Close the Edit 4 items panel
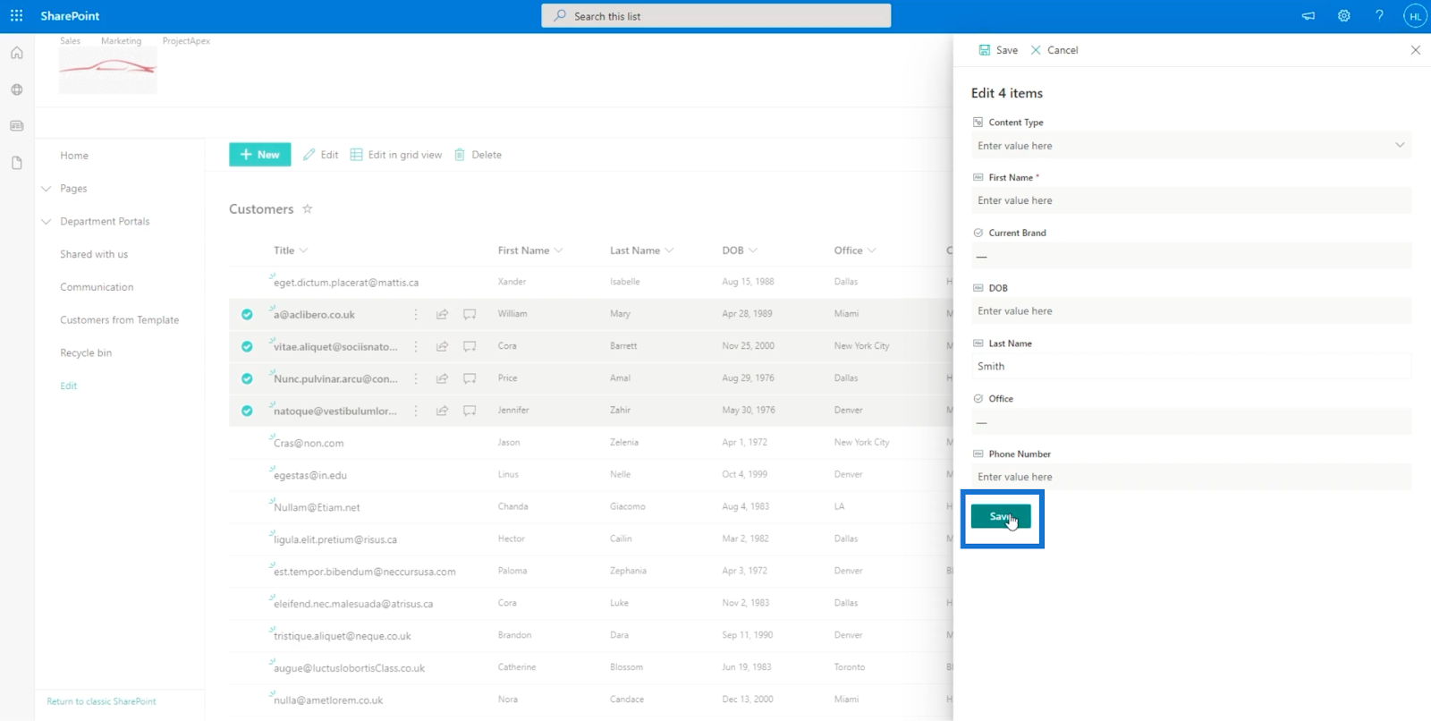 [x=1416, y=50]
